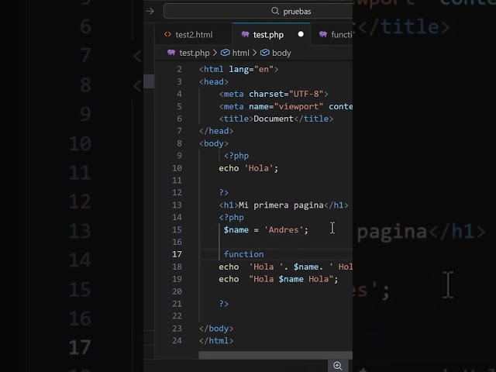Image resolution: width=496 pixels, height=372 pixels.
Task: Click test.php in the breadcrumb
Action: (195, 53)
